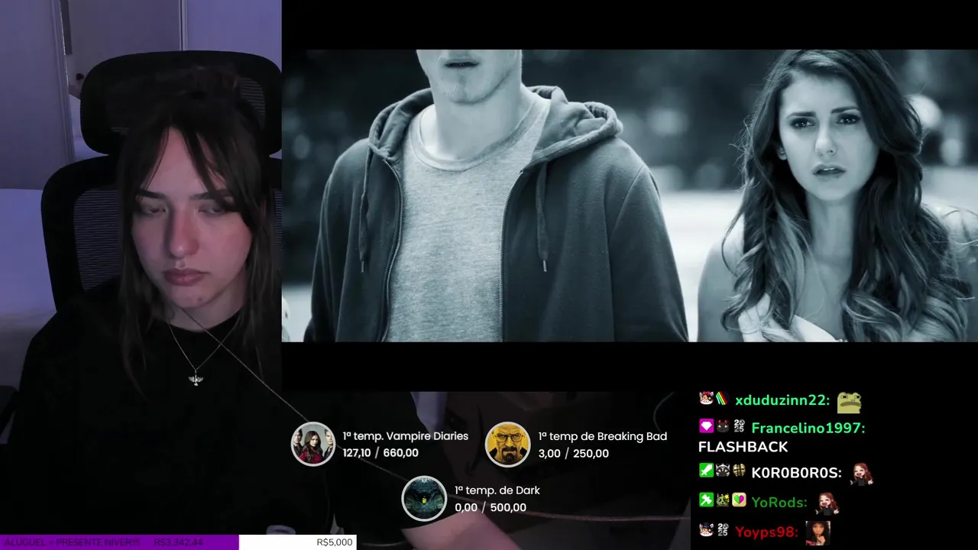Select the '1ª temp. de Dark' goal title
Viewport: 978px width, 550px height.
497,490
